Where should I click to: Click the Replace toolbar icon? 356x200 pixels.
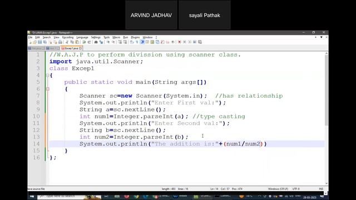click(x=101, y=42)
